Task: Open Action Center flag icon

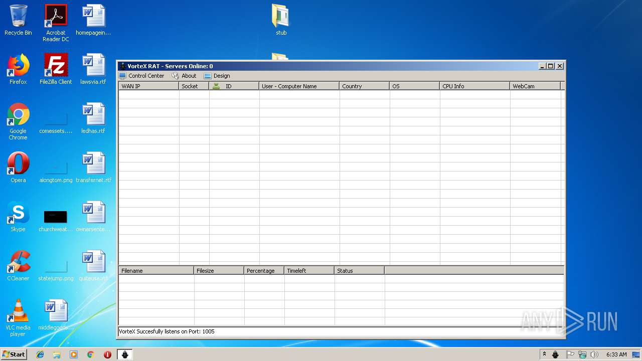Action: click(x=570, y=354)
